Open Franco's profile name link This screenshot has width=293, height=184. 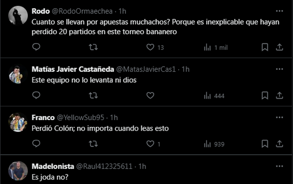pyautogui.click(x=43, y=117)
